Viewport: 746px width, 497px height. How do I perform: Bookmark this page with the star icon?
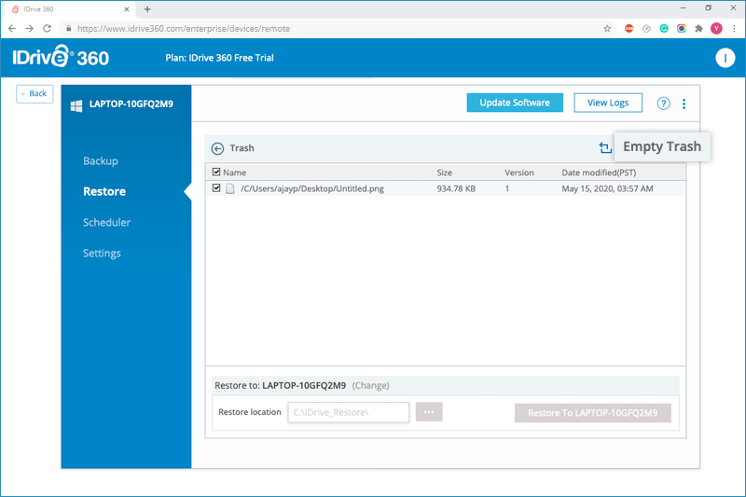click(x=607, y=29)
